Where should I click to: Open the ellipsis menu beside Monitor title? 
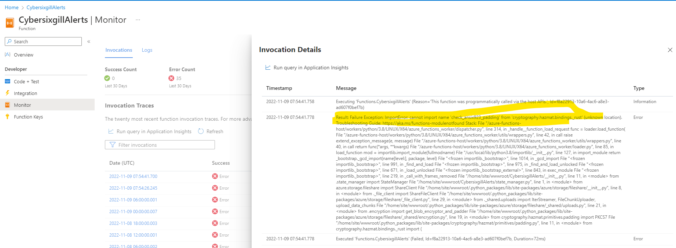[x=138, y=20]
